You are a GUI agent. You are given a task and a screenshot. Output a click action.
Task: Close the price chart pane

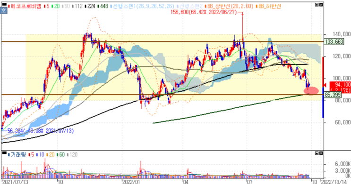[x=321, y=5]
